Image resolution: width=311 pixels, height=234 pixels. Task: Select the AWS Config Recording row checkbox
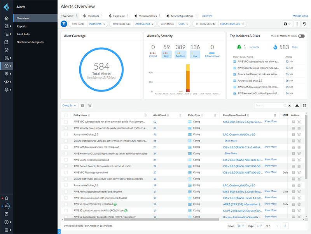point(66,160)
